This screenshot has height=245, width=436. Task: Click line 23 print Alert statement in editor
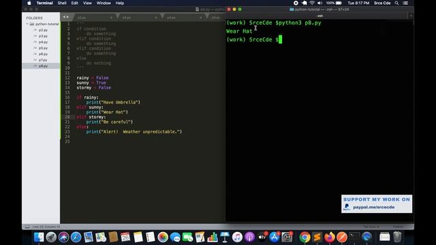134,131
